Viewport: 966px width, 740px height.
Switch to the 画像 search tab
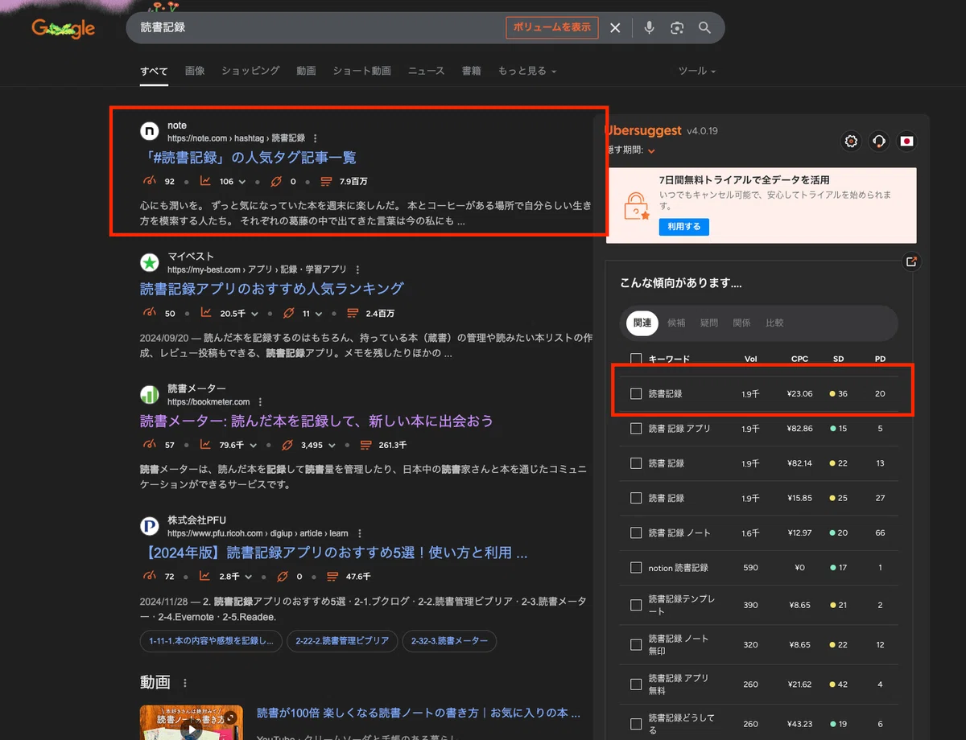click(x=195, y=71)
